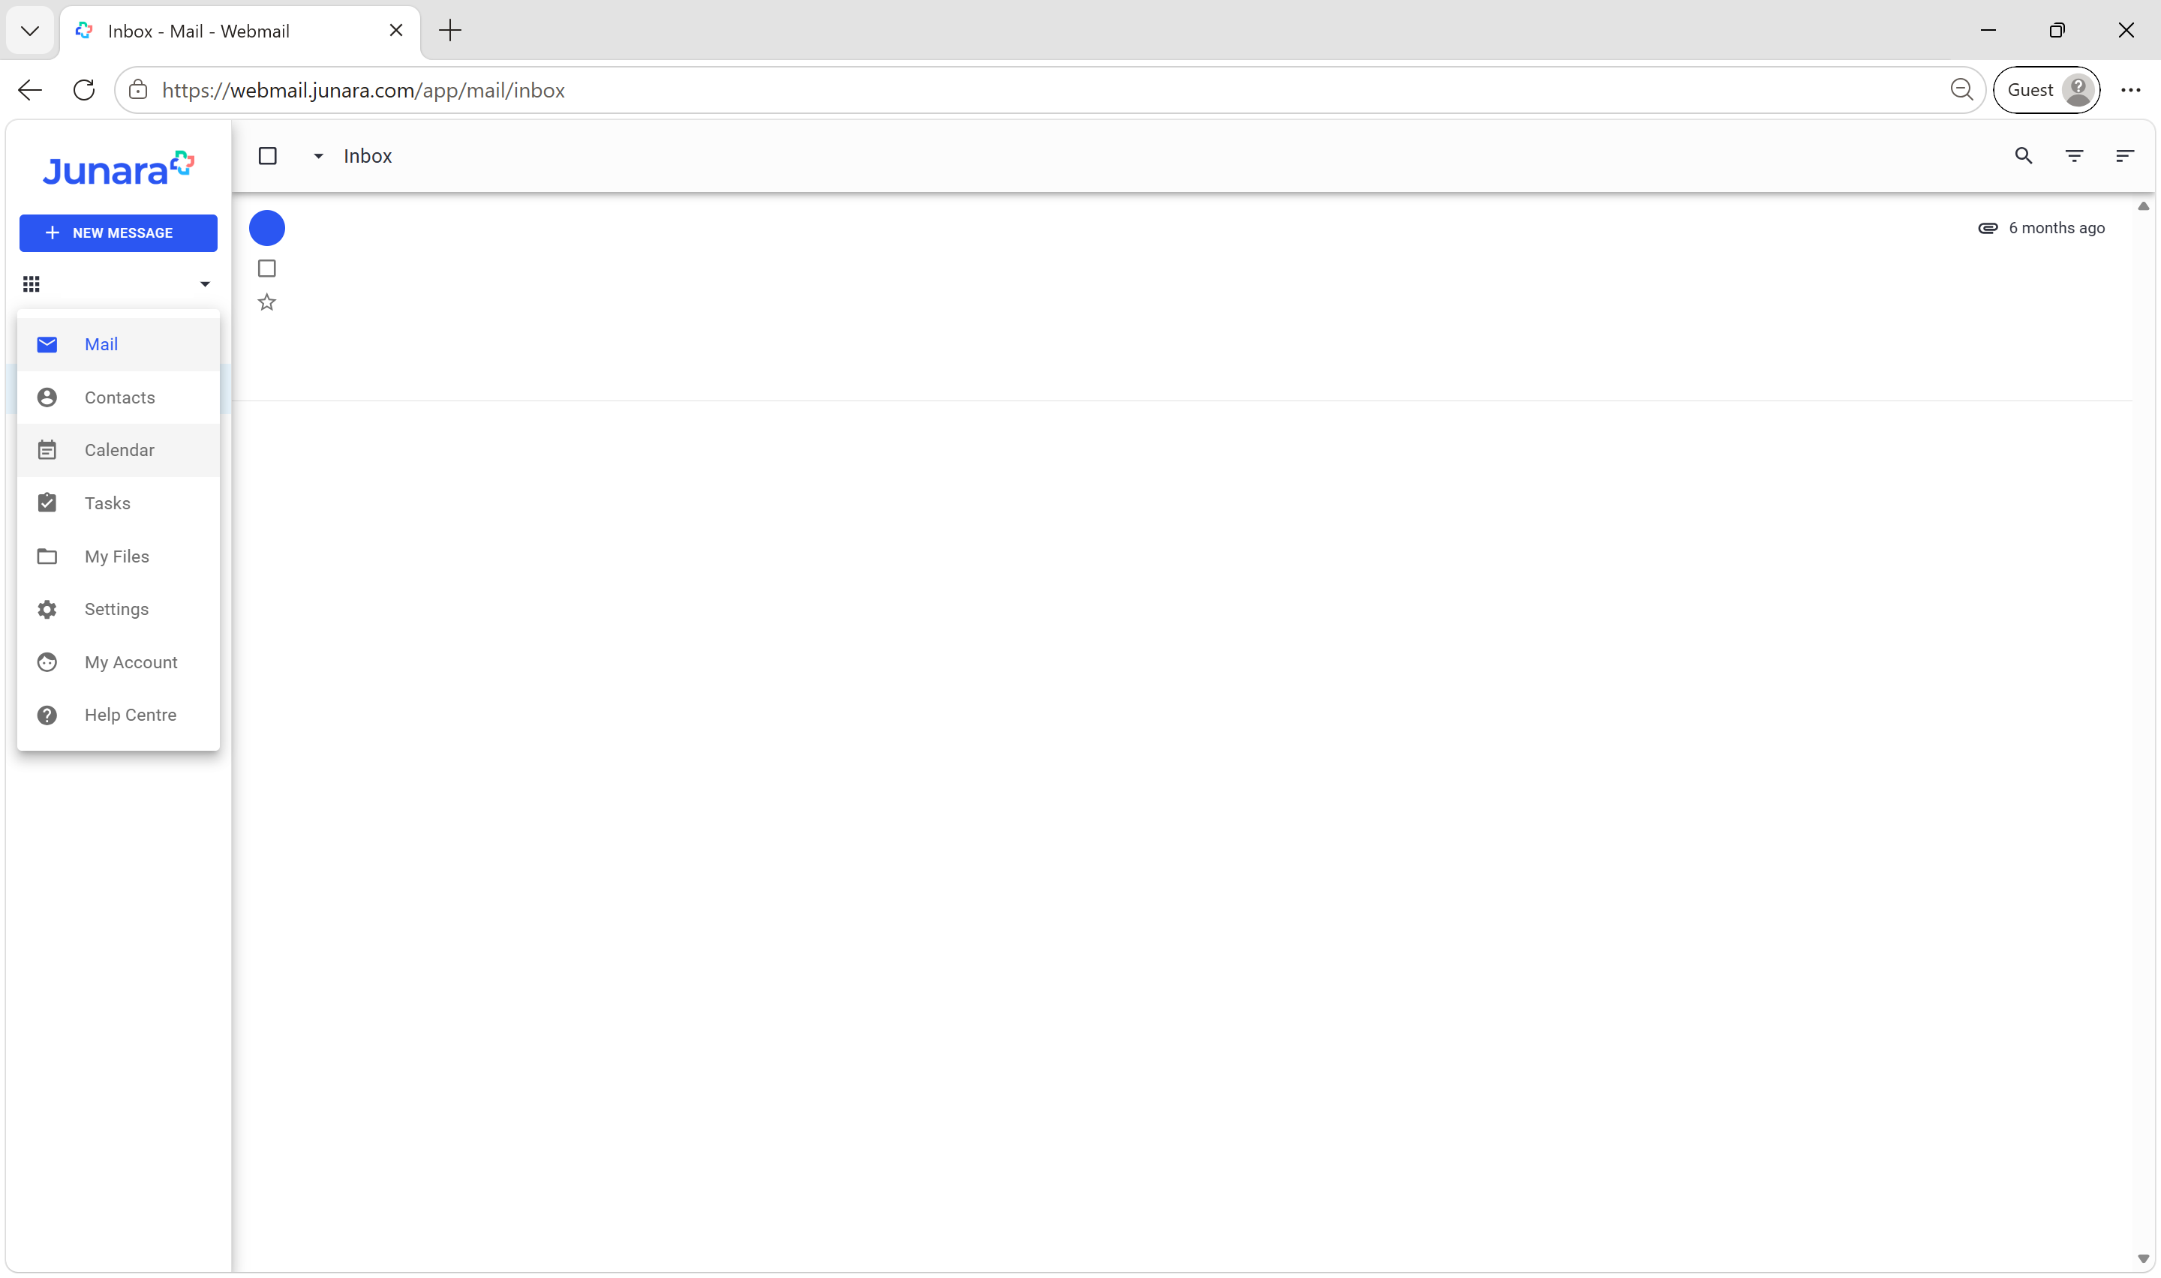The image size is (2161, 1278).
Task: Click the attachment paperclip icon
Action: [1987, 228]
